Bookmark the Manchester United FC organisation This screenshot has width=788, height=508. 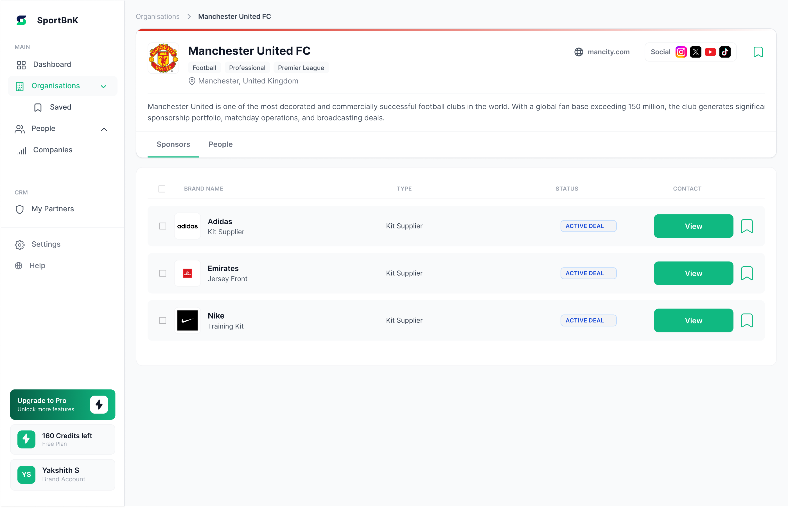(758, 52)
